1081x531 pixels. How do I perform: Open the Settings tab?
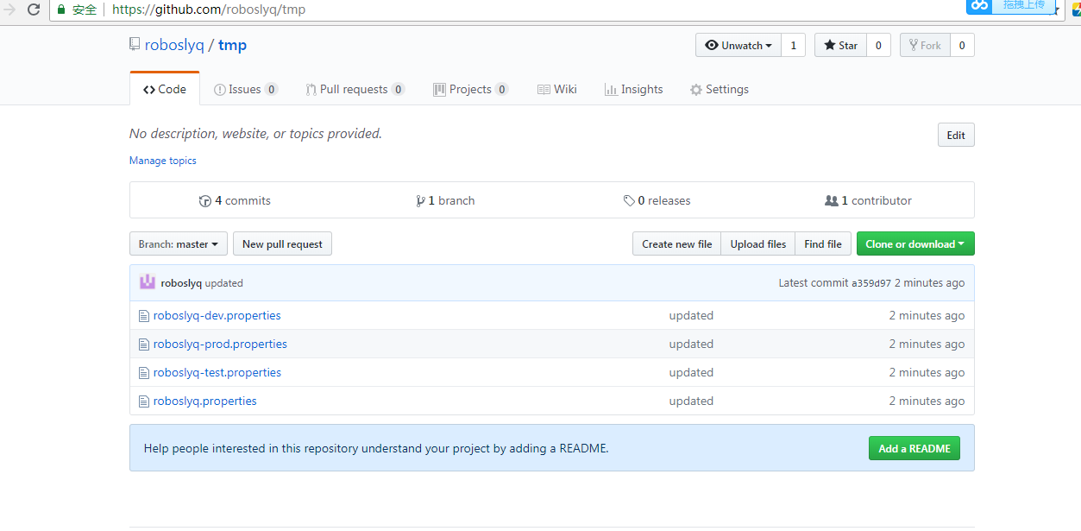(720, 90)
